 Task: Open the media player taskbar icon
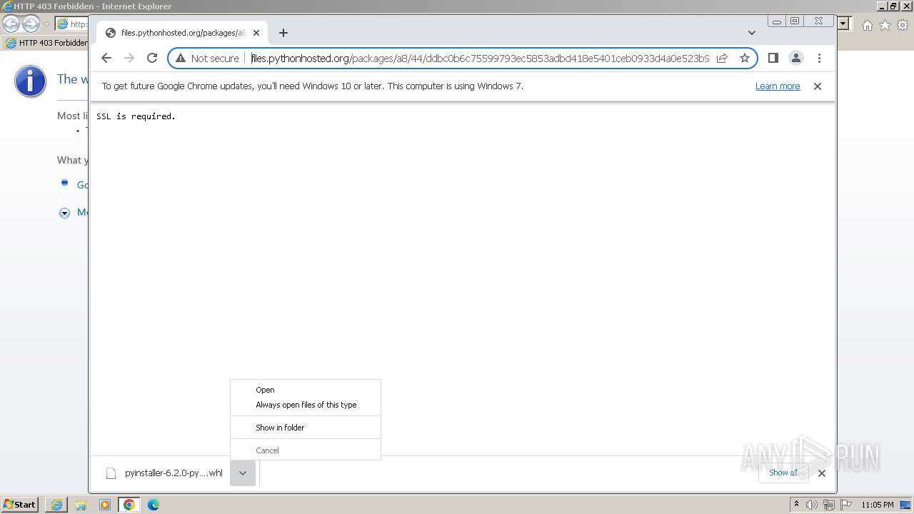tap(105, 505)
